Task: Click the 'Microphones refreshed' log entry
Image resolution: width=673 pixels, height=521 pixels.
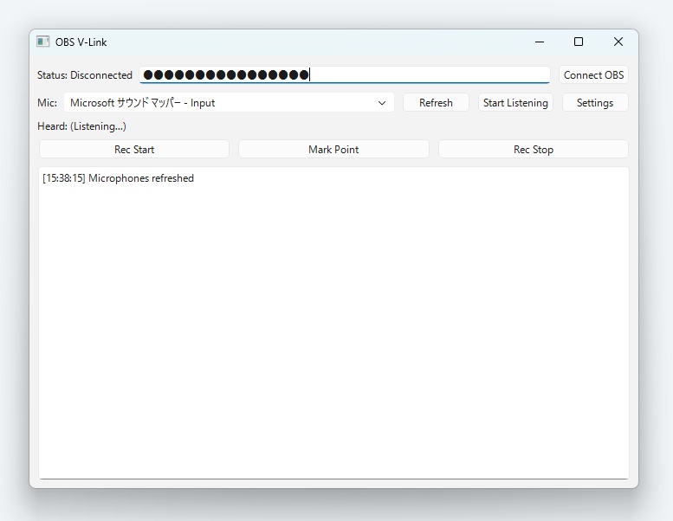Action: pos(118,178)
